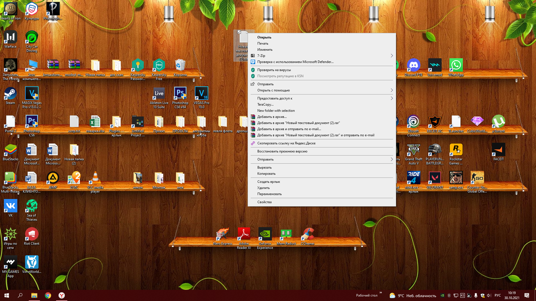Select the Grand Theft Auto V shortcut
This screenshot has height=301, width=536.
click(x=414, y=154)
